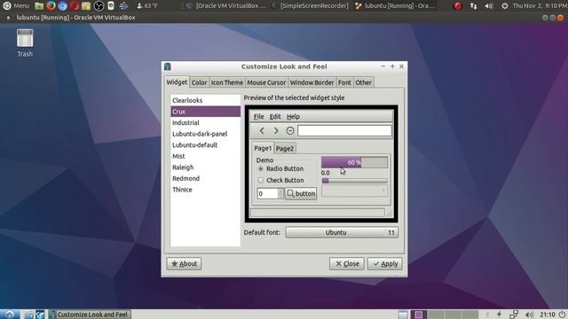
Task: Select the Raleigh widget theme
Action: pos(205,167)
